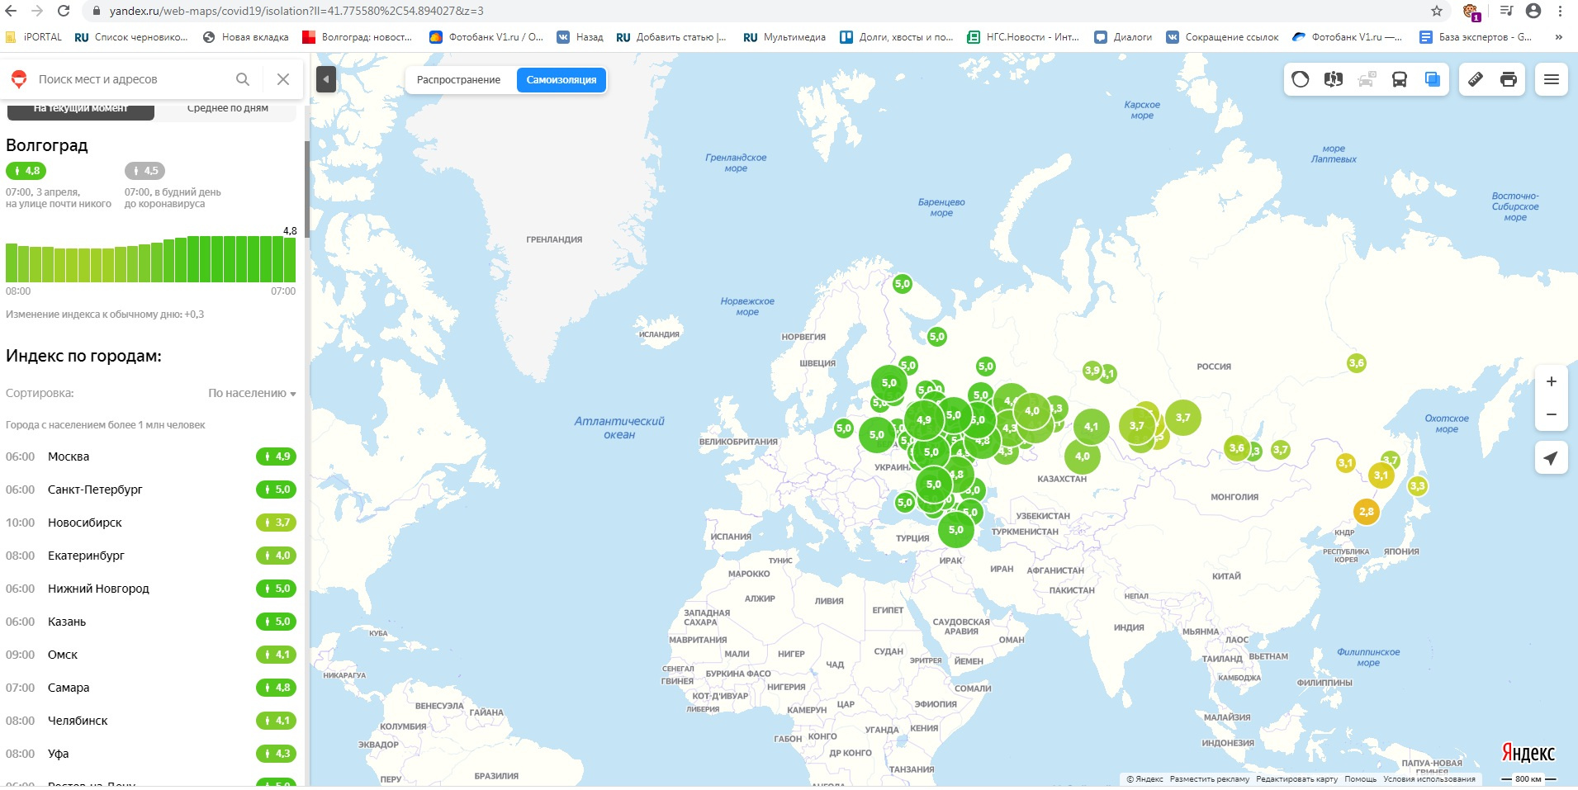
Task: Open Сокращение ссылок bookmark
Action: tap(1222, 37)
